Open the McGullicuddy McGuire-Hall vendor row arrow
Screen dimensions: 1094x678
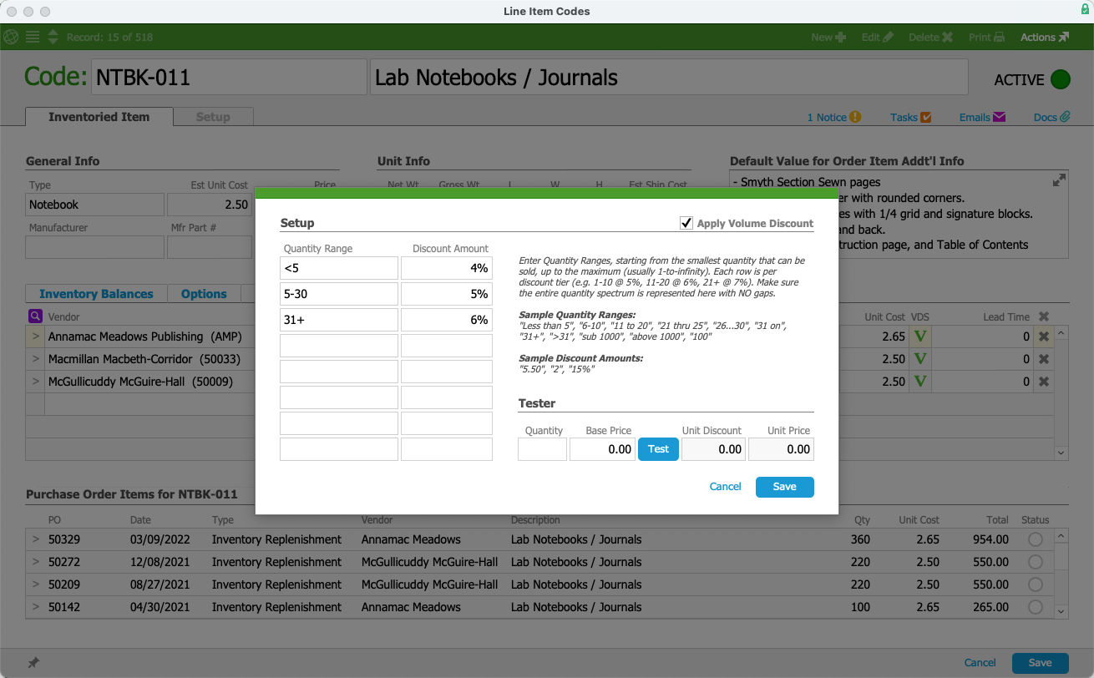coord(35,382)
